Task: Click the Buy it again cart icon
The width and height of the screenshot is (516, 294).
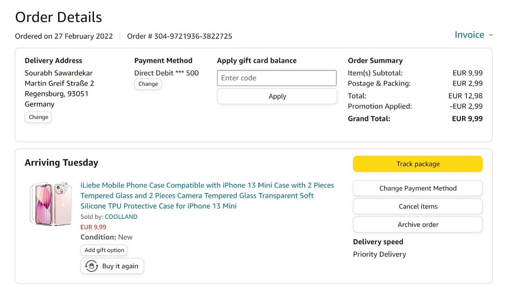Action: (92, 266)
